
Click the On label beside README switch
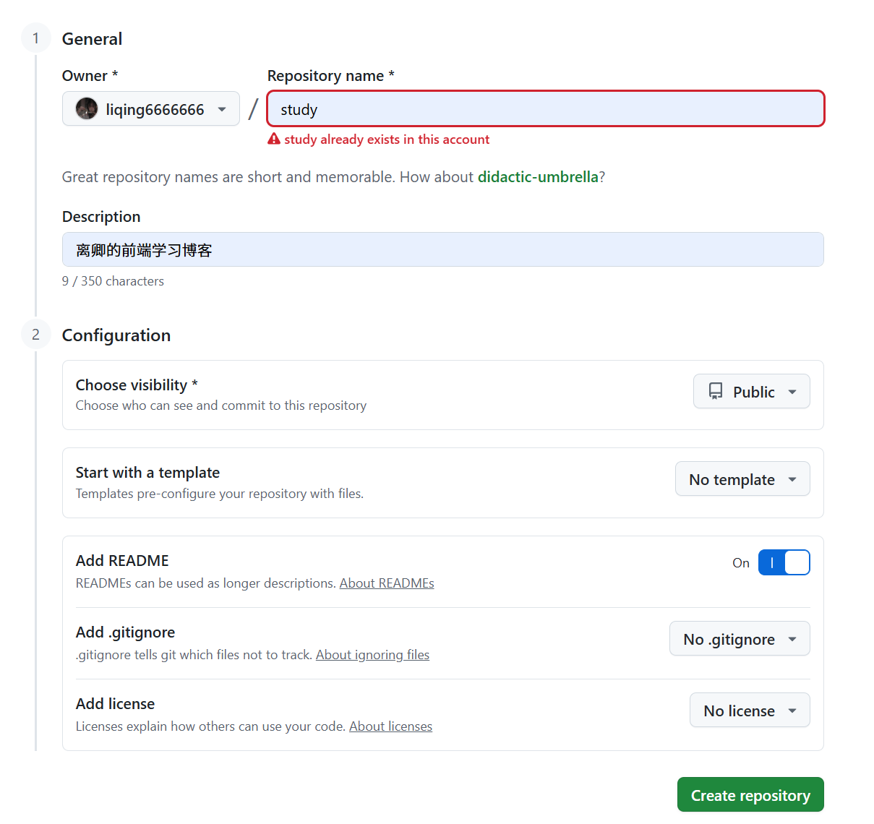[740, 563]
